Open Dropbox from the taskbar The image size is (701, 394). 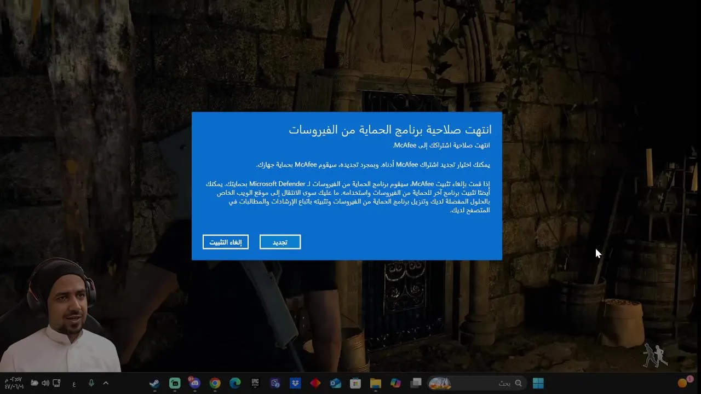coord(295,383)
